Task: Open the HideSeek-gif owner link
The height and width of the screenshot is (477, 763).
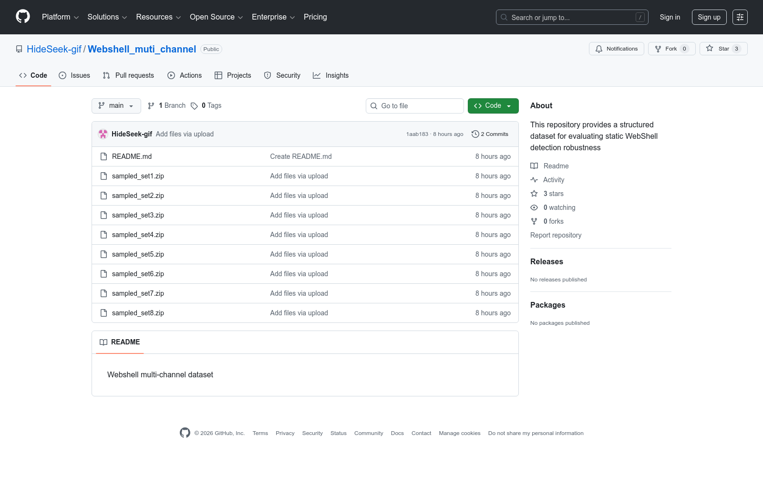Action: pos(54,49)
